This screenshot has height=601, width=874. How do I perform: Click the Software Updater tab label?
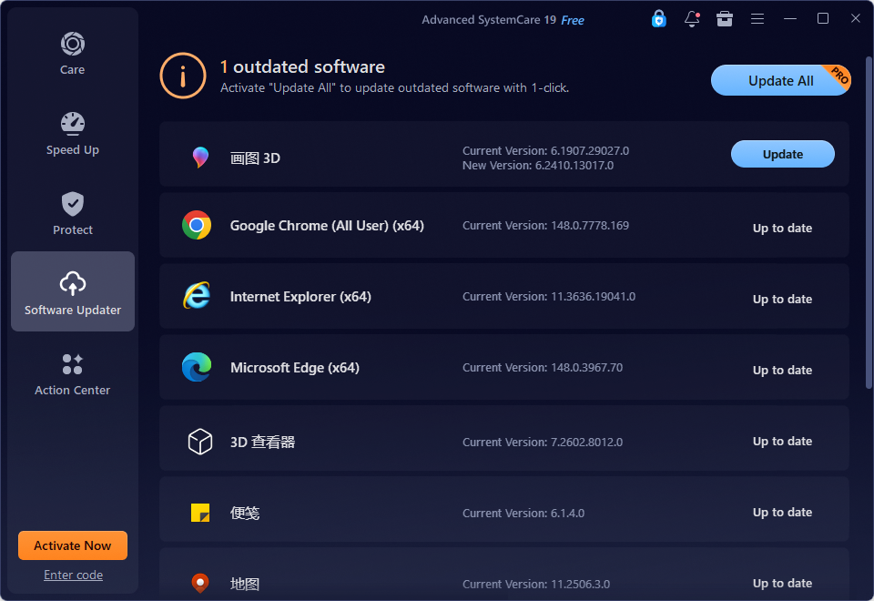tap(73, 310)
